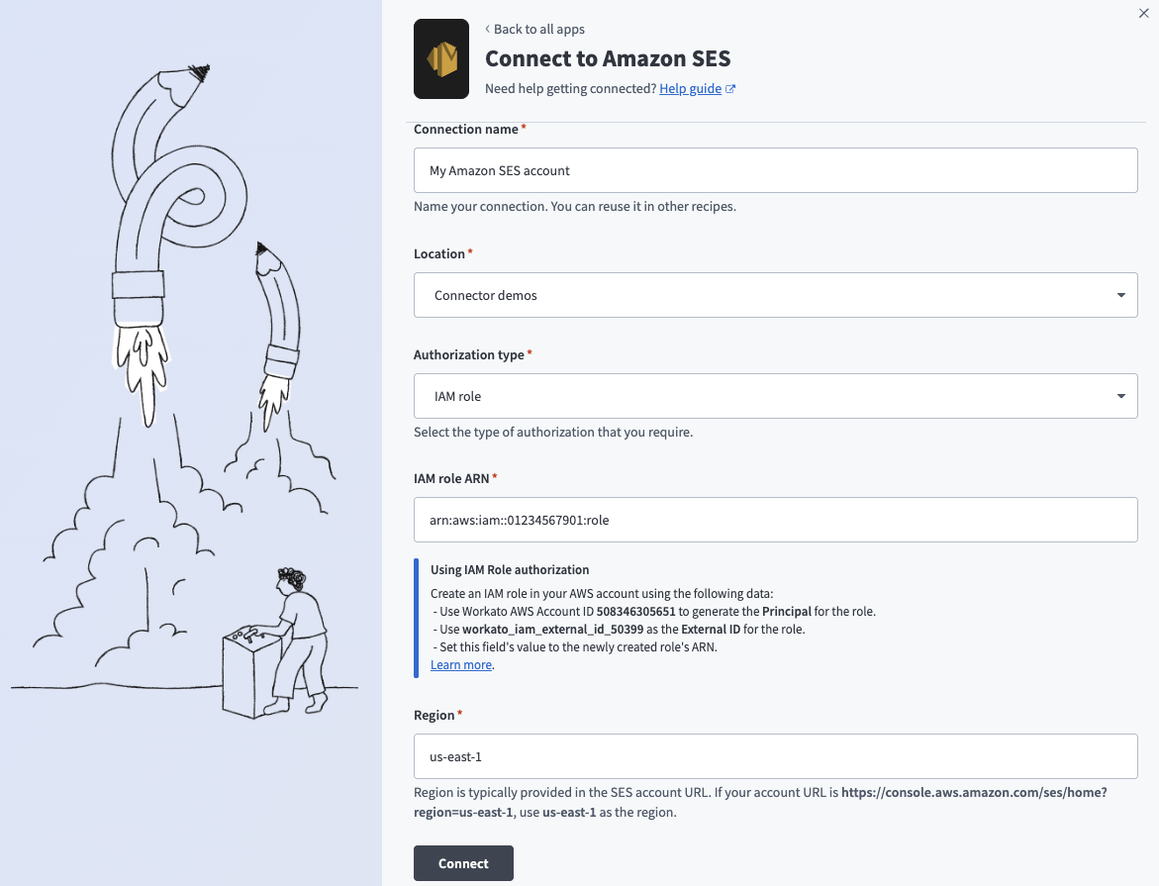Click the Workato AWS Account ID 508346305651
This screenshot has width=1159, height=886.
(635, 612)
